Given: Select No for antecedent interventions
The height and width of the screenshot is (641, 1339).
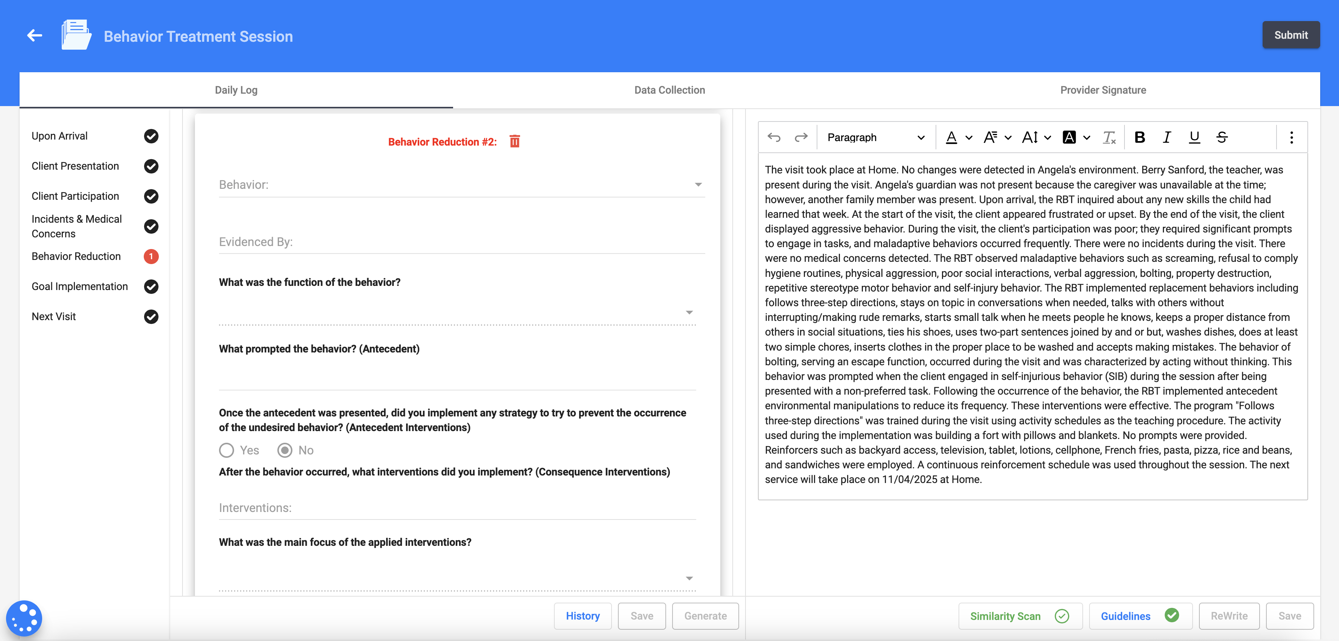Looking at the screenshot, I should pos(285,450).
